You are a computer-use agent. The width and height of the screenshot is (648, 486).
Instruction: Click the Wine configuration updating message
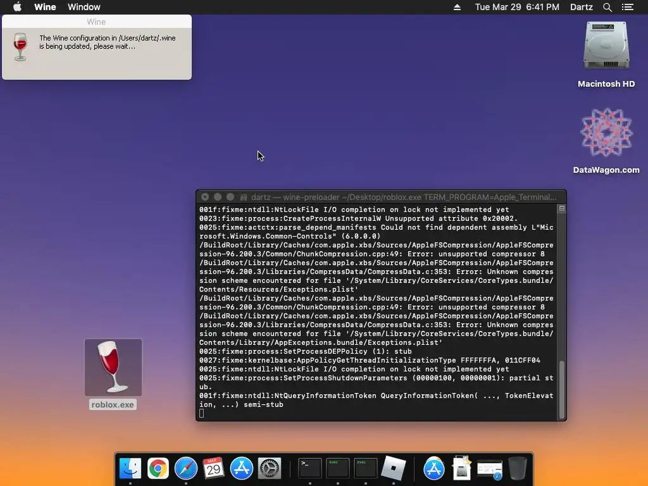tap(108, 42)
